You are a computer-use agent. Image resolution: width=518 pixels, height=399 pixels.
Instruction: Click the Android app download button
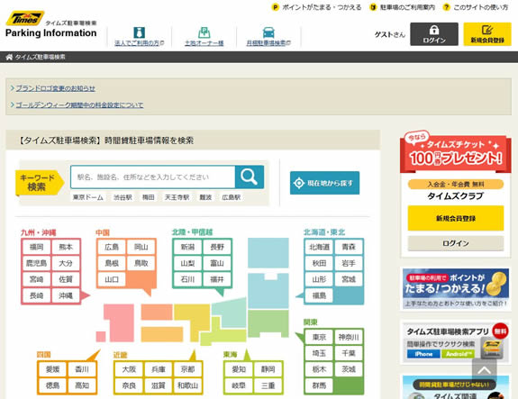click(458, 354)
